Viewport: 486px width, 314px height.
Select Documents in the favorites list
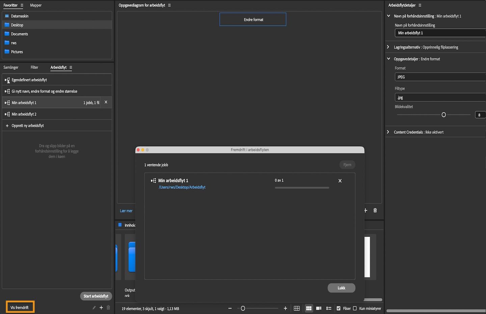point(57,34)
